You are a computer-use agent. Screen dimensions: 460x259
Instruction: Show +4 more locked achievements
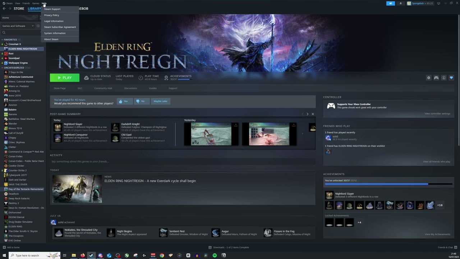(359, 222)
